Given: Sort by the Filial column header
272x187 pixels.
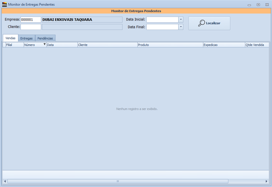Looking at the screenshot, I should (x=14, y=45).
